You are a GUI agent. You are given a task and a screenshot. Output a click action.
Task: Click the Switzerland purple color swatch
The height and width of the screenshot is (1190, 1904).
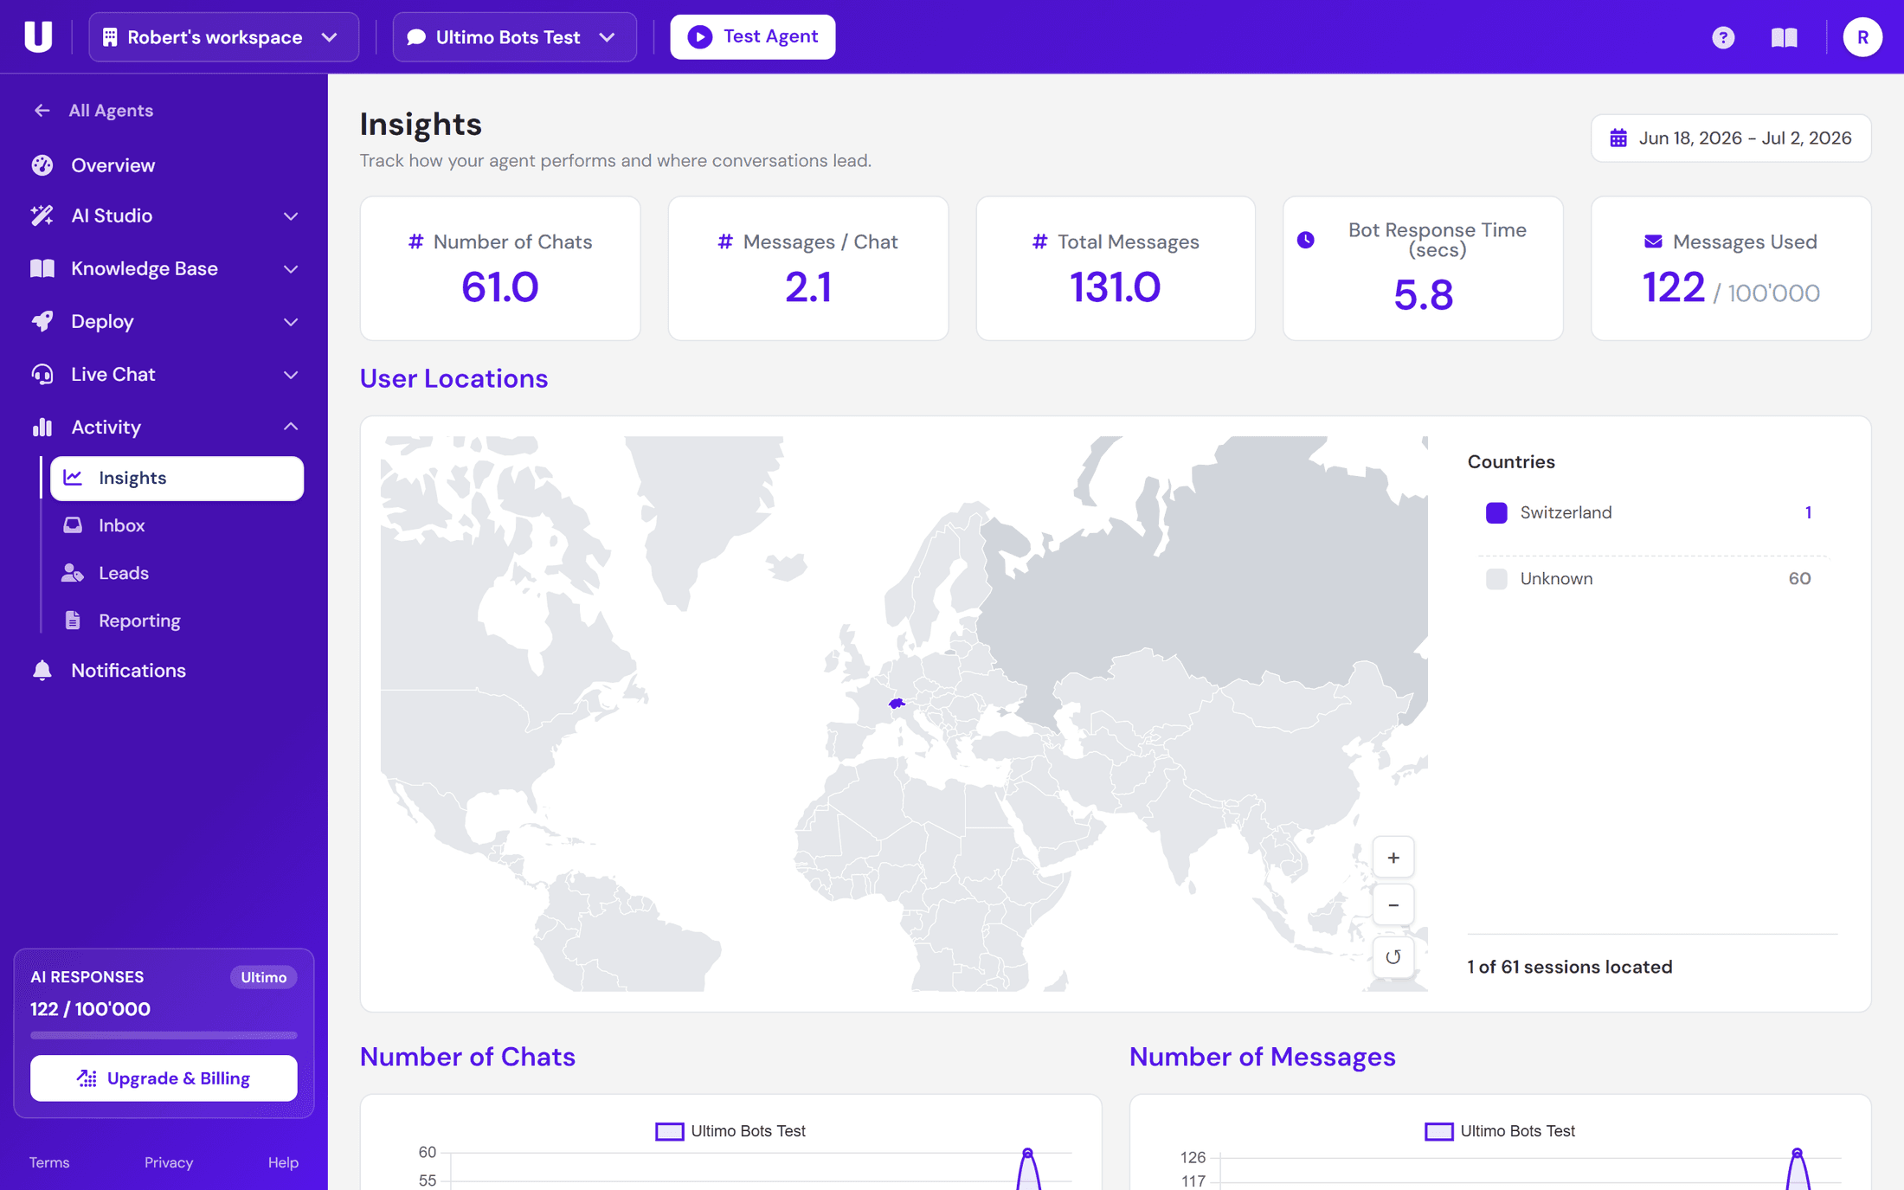tap(1496, 512)
